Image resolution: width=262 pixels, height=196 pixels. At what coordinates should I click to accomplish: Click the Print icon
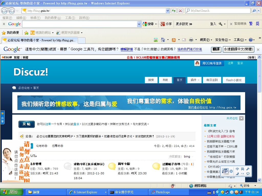click(x=191, y=40)
